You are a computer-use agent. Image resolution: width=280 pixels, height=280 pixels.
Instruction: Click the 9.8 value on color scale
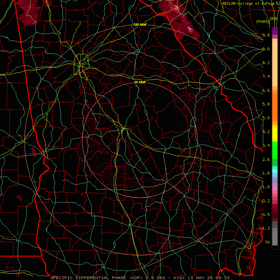tap(266, 35)
